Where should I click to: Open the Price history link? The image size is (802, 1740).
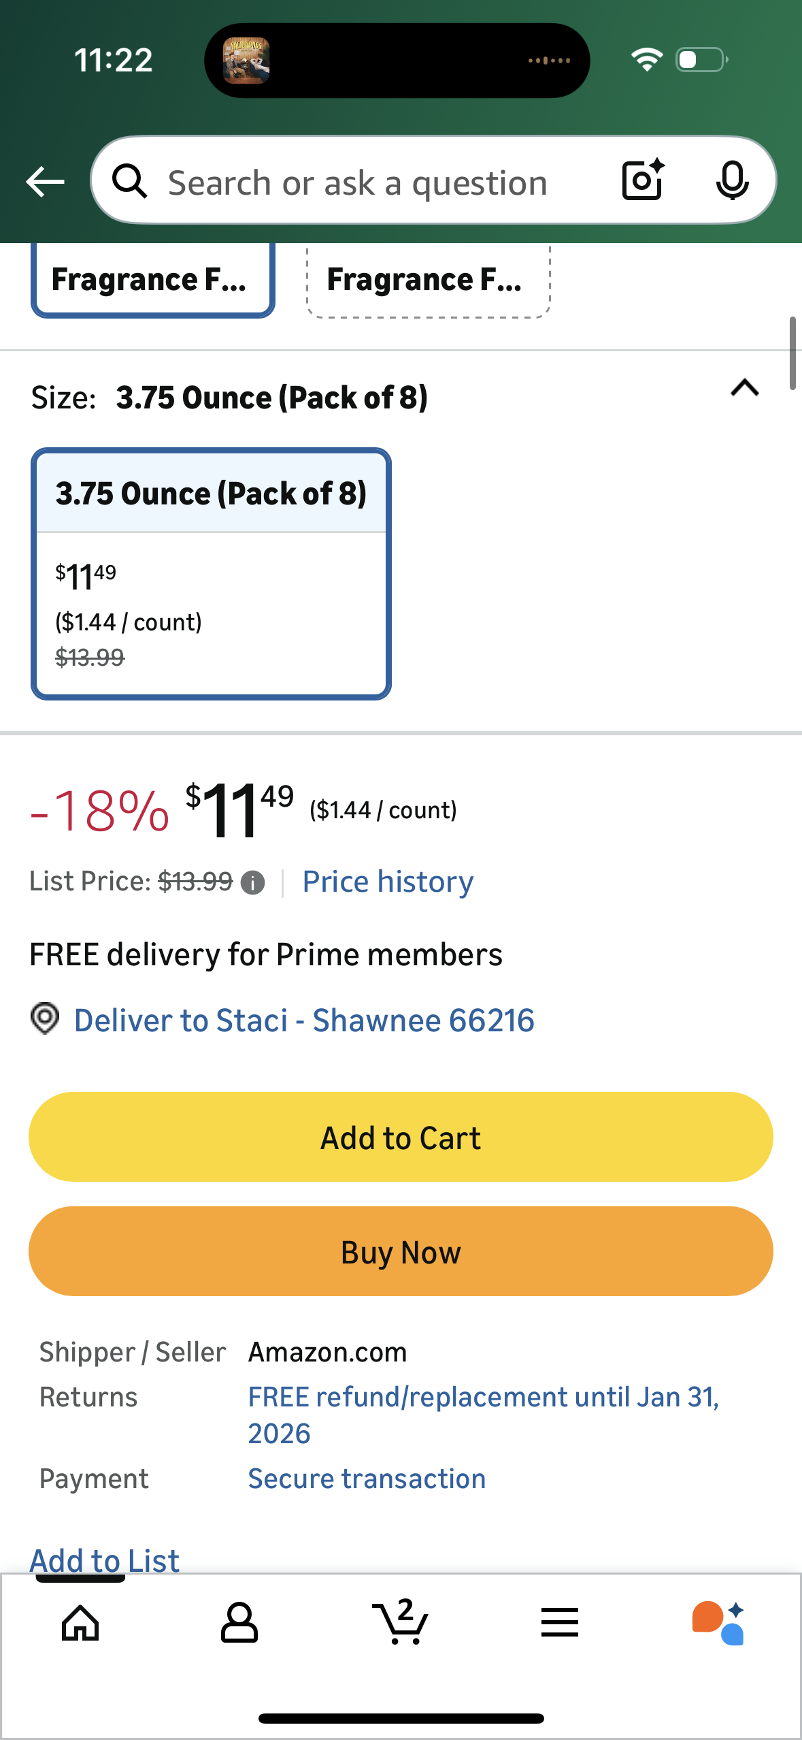pos(388,882)
